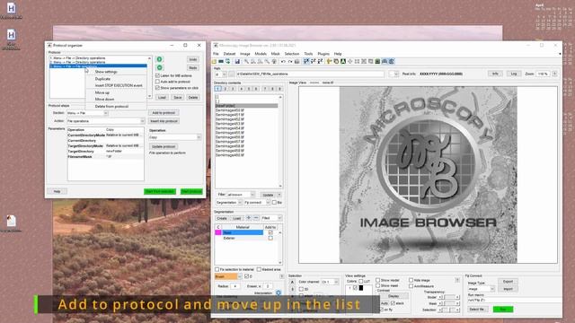Click the green plus icon in Protocol organizer
Viewport: 575px width, 323px height.
[160, 59]
